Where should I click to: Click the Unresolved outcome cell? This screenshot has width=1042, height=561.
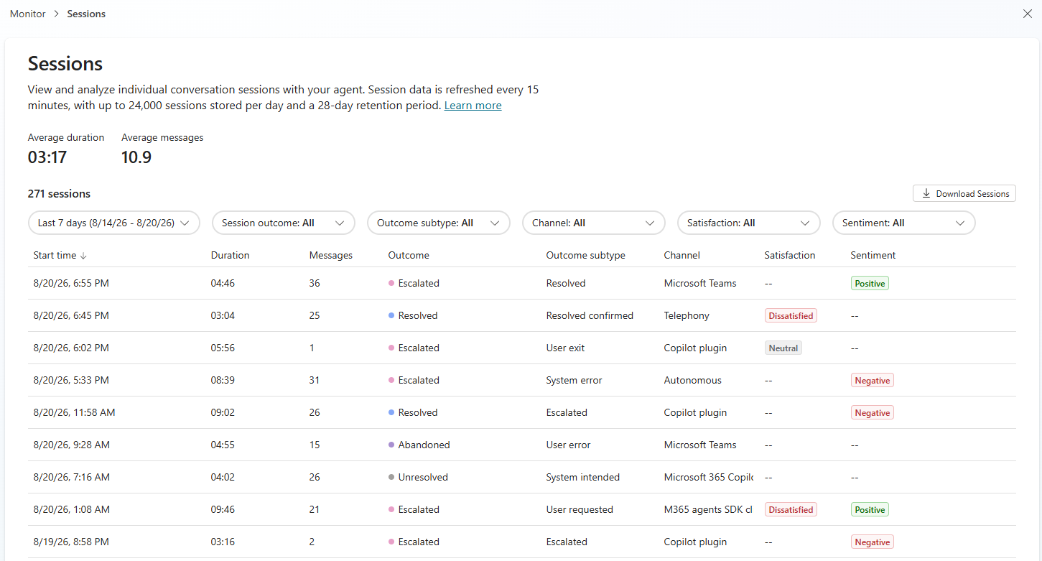[x=418, y=477]
